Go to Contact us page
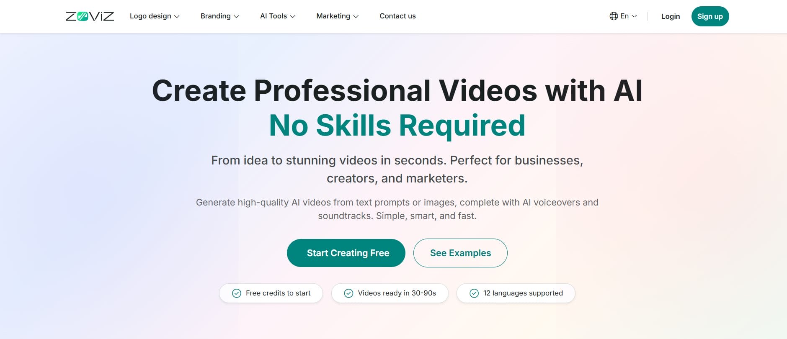Viewport: 787px width, 339px height. (397, 16)
